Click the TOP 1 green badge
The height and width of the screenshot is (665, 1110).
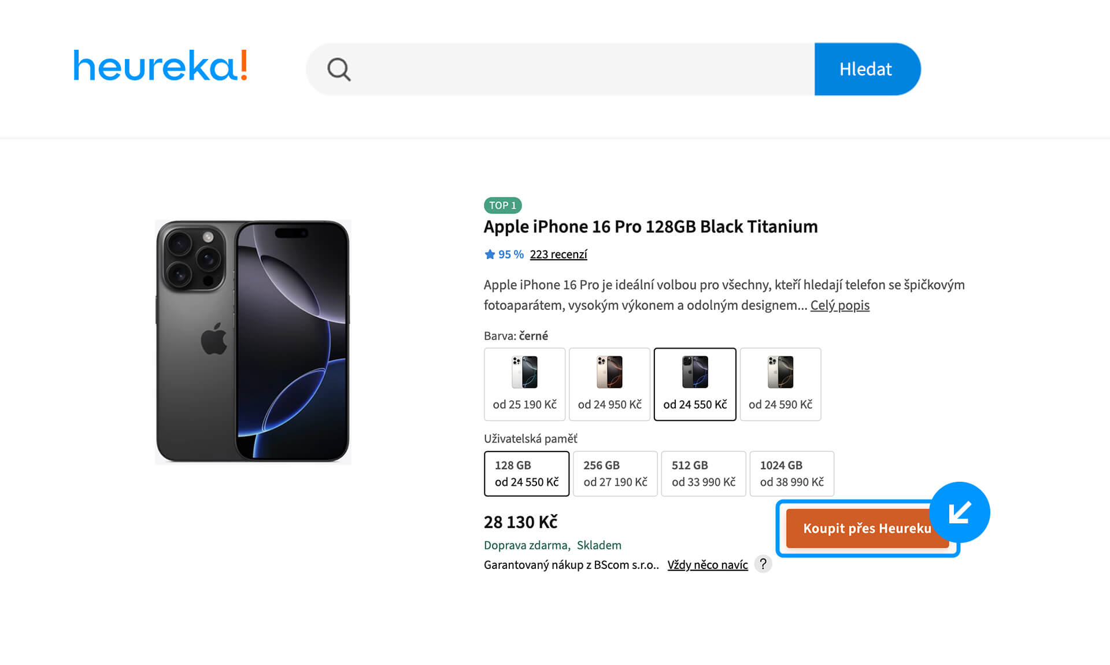pyautogui.click(x=502, y=205)
